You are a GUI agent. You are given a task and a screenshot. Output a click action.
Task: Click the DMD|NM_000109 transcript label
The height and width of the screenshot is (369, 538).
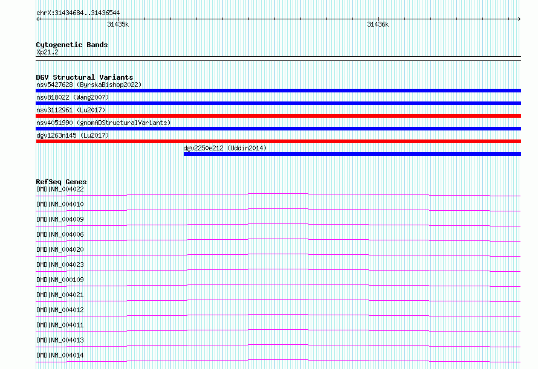60,280
